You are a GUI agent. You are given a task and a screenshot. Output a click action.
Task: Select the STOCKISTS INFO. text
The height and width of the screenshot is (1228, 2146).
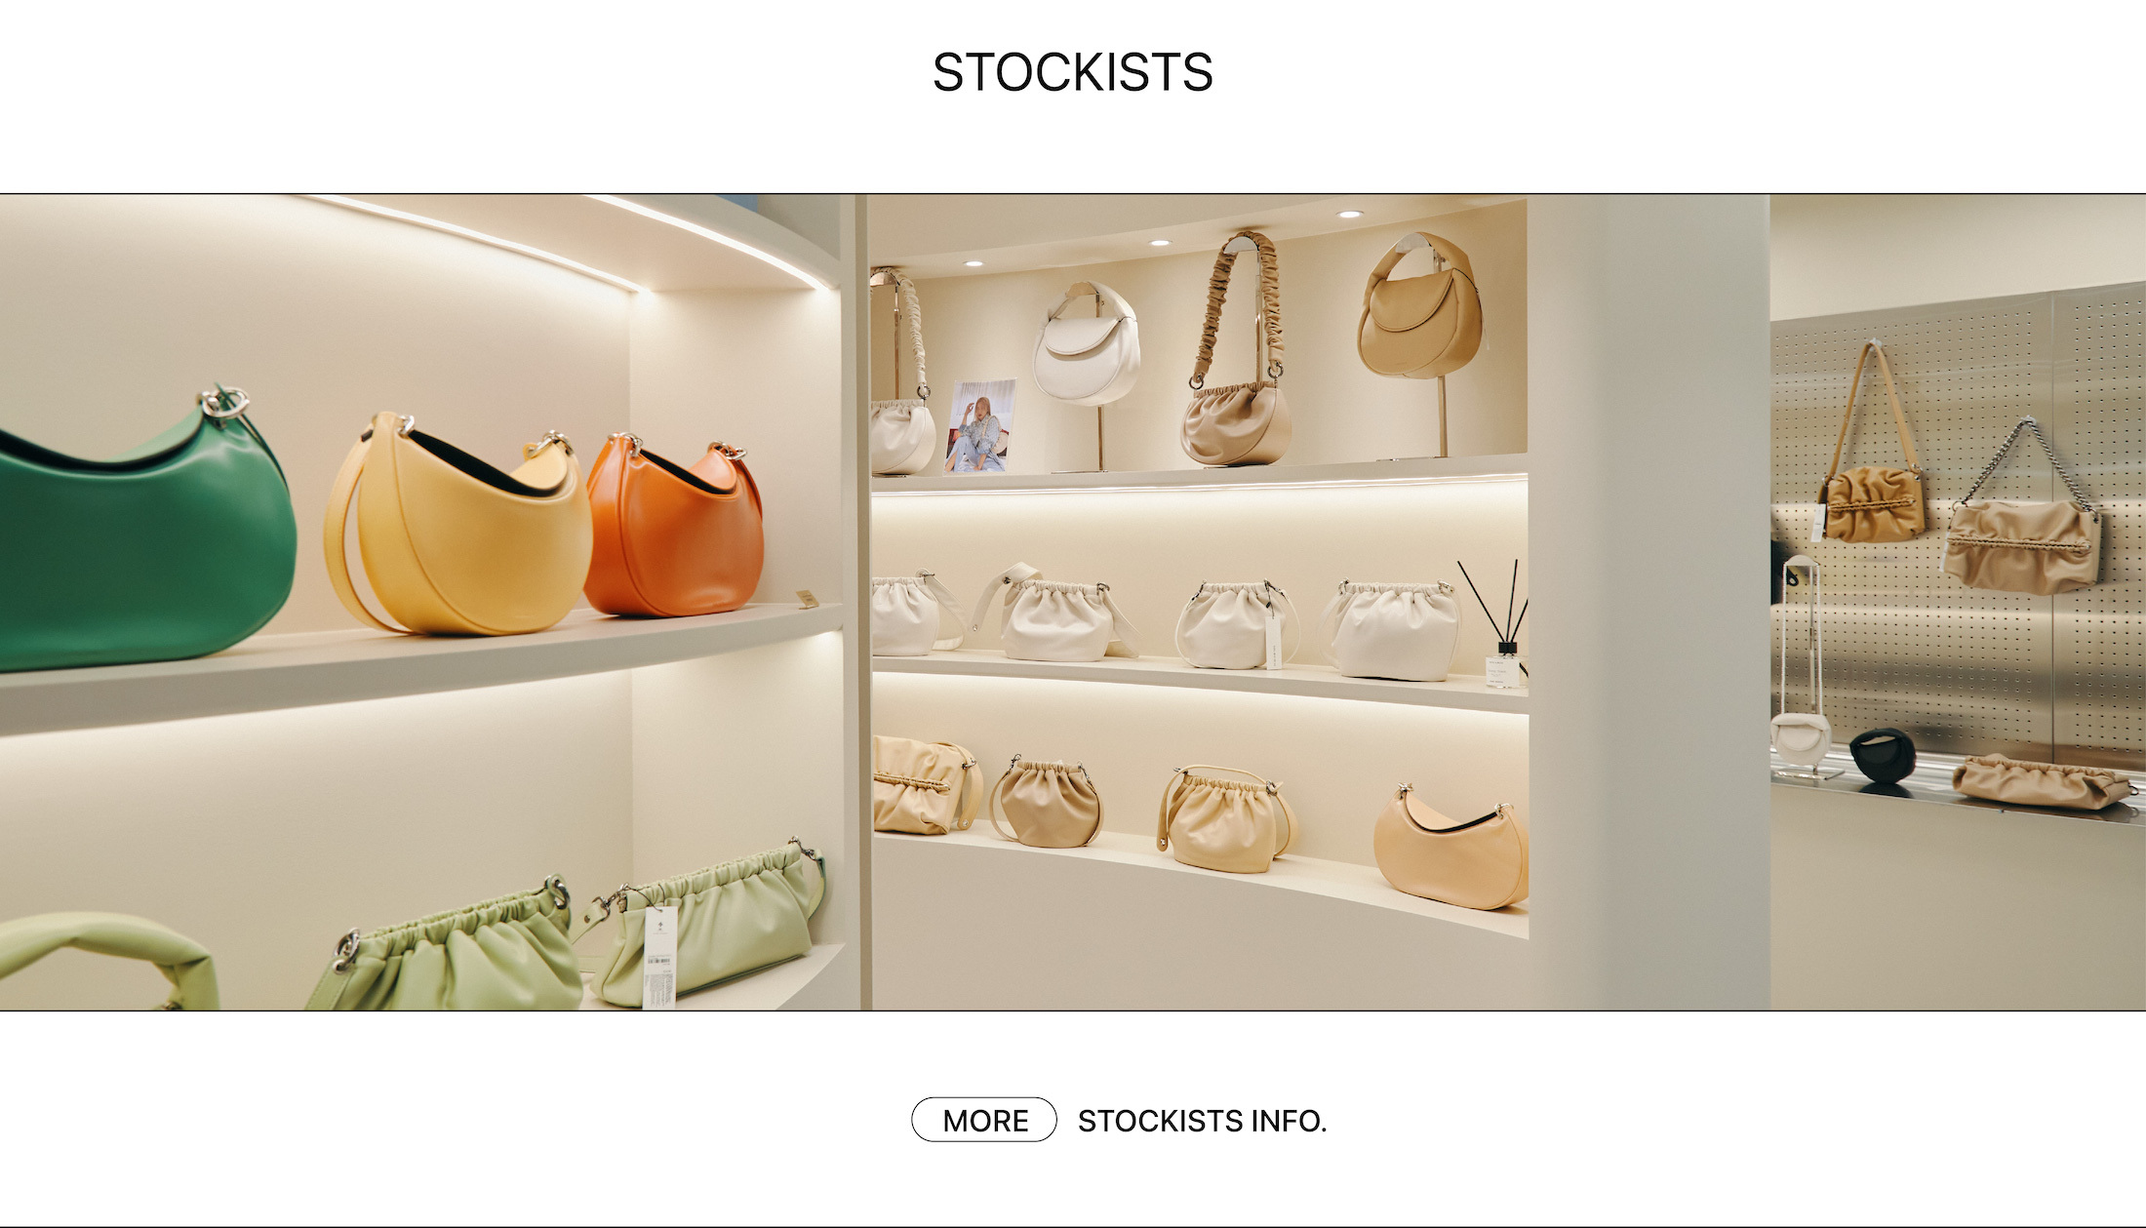(x=1202, y=1121)
